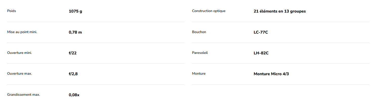Click the Construction optique label

pyautogui.click(x=209, y=11)
